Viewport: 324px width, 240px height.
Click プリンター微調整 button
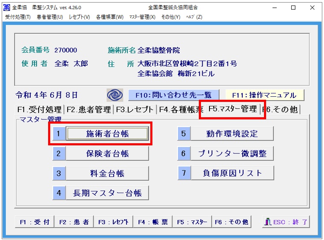(x=232, y=153)
